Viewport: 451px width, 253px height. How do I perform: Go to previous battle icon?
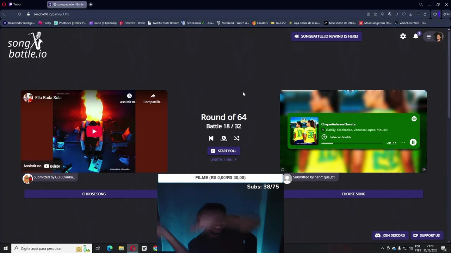(x=211, y=138)
